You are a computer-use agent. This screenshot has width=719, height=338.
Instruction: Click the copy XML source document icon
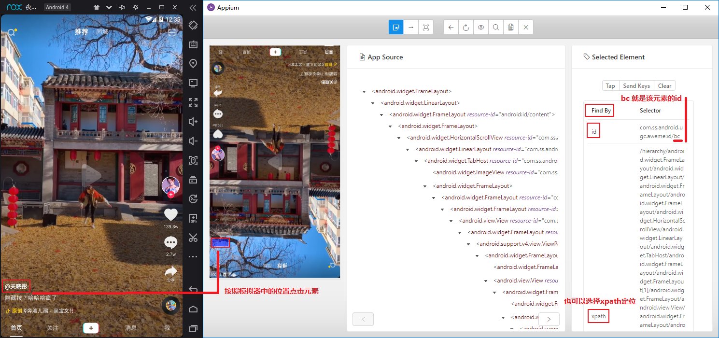[x=511, y=28]
